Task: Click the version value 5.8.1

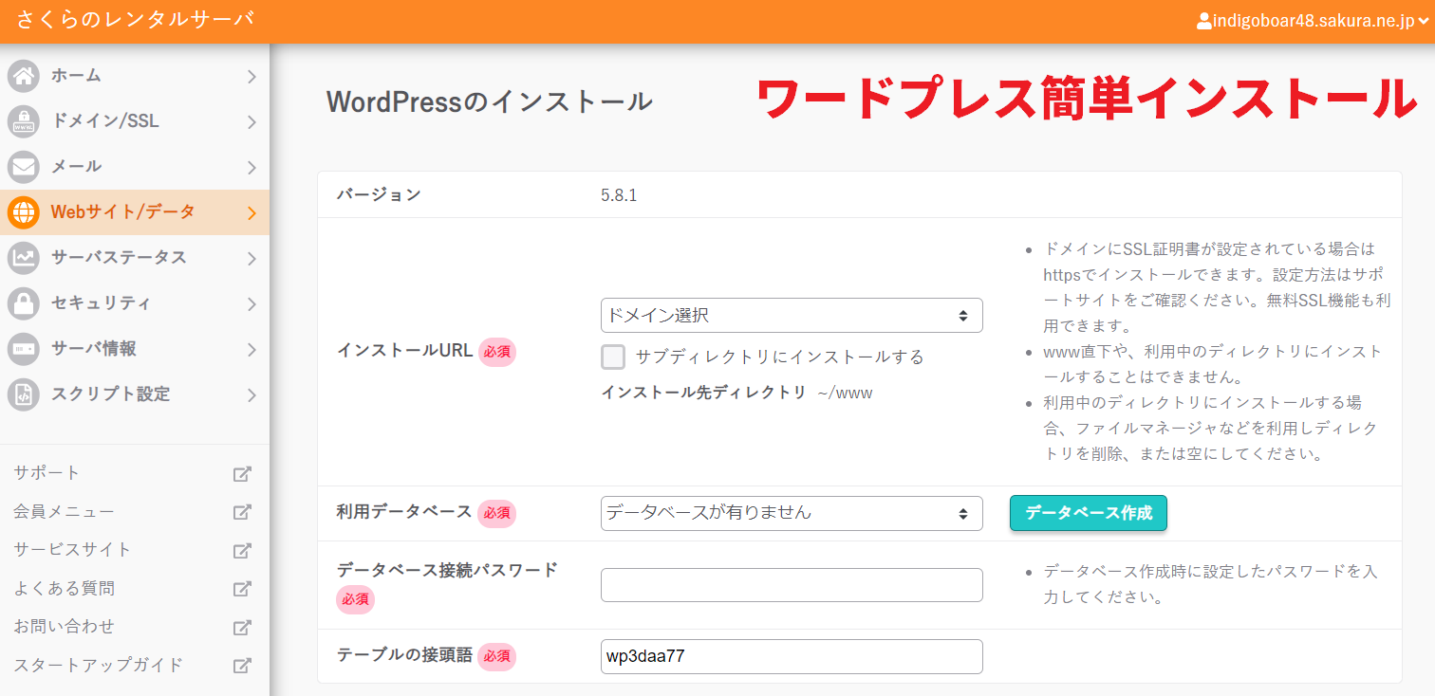Action: tap(619, 195)
